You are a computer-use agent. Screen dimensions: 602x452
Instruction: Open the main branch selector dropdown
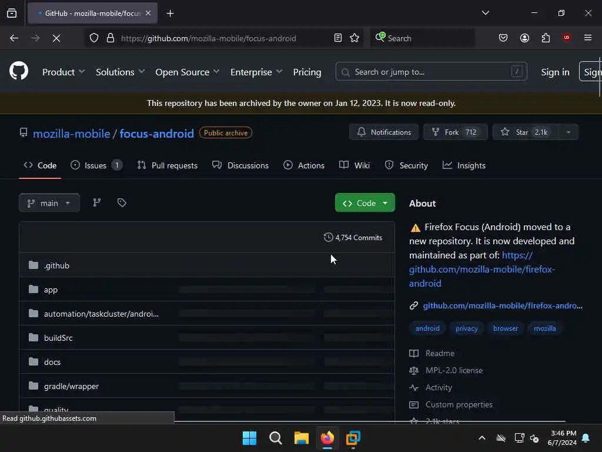[49, 202]
